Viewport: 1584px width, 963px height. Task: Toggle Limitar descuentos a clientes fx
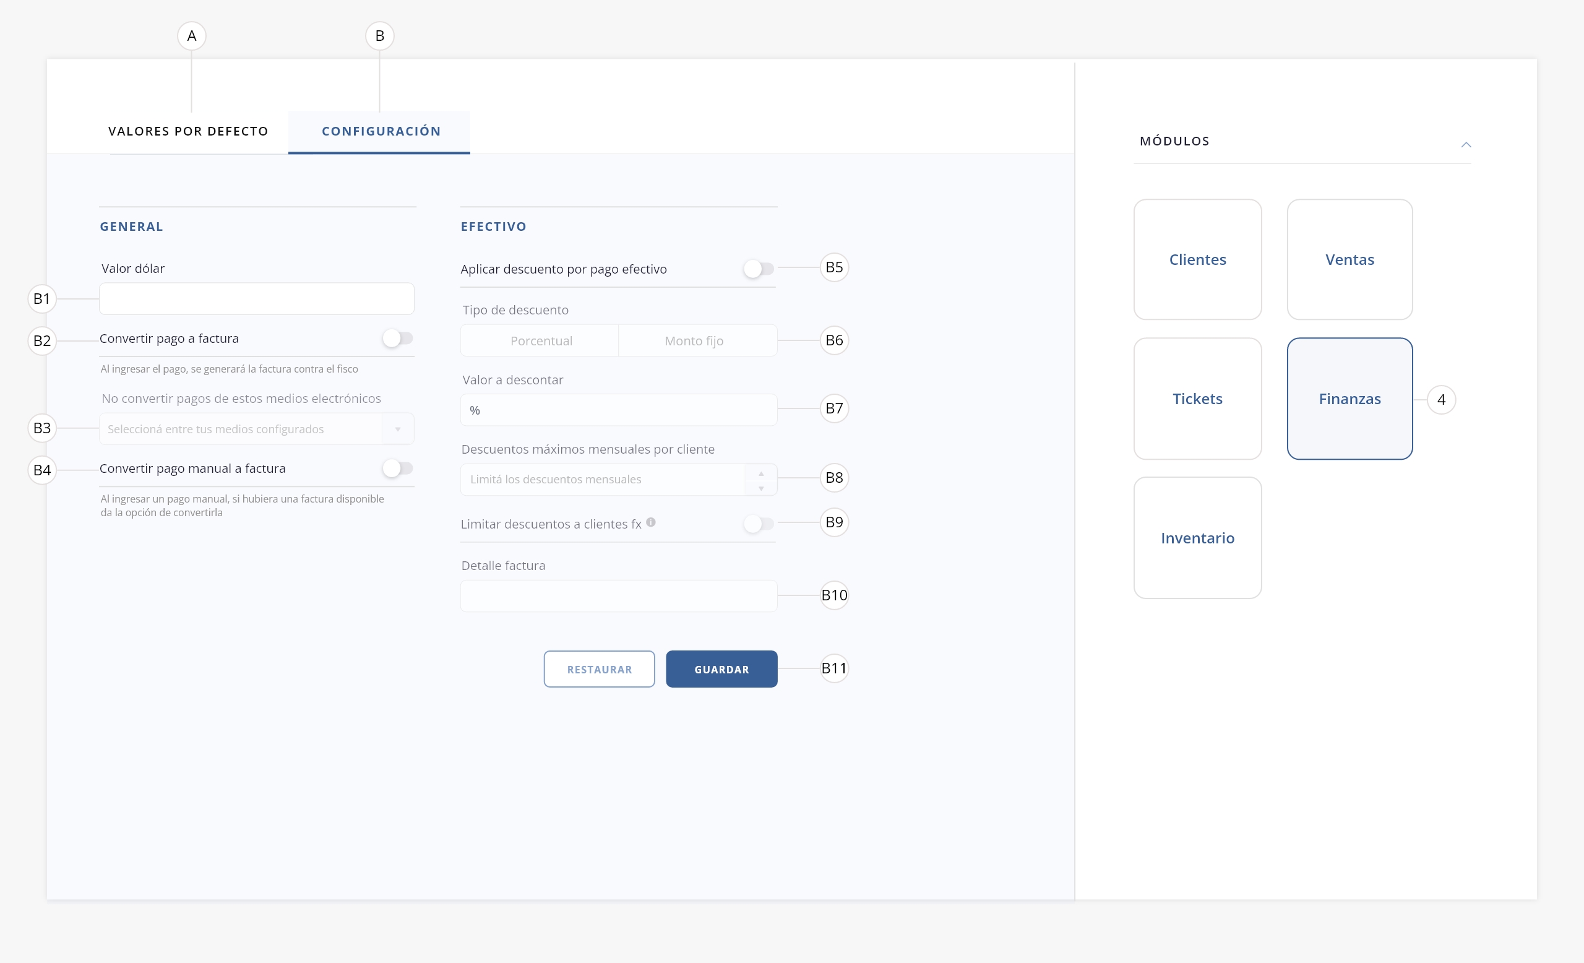pos(758,524)
